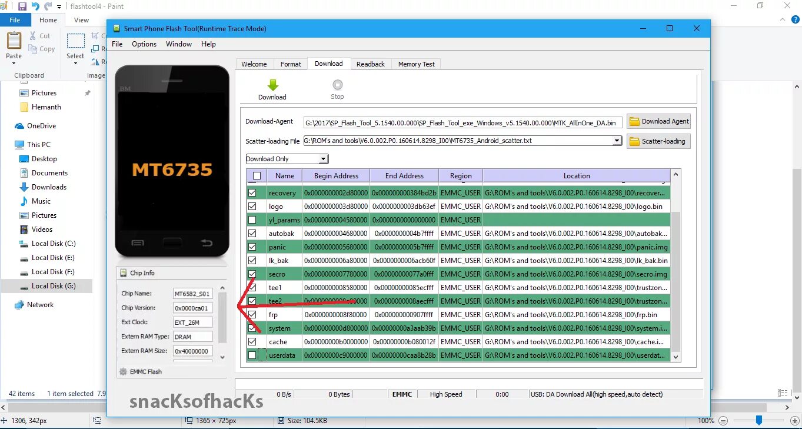Click the Paint zoom in plus icon
Viewport: 802px width, 429px height.
click(795, 421)
